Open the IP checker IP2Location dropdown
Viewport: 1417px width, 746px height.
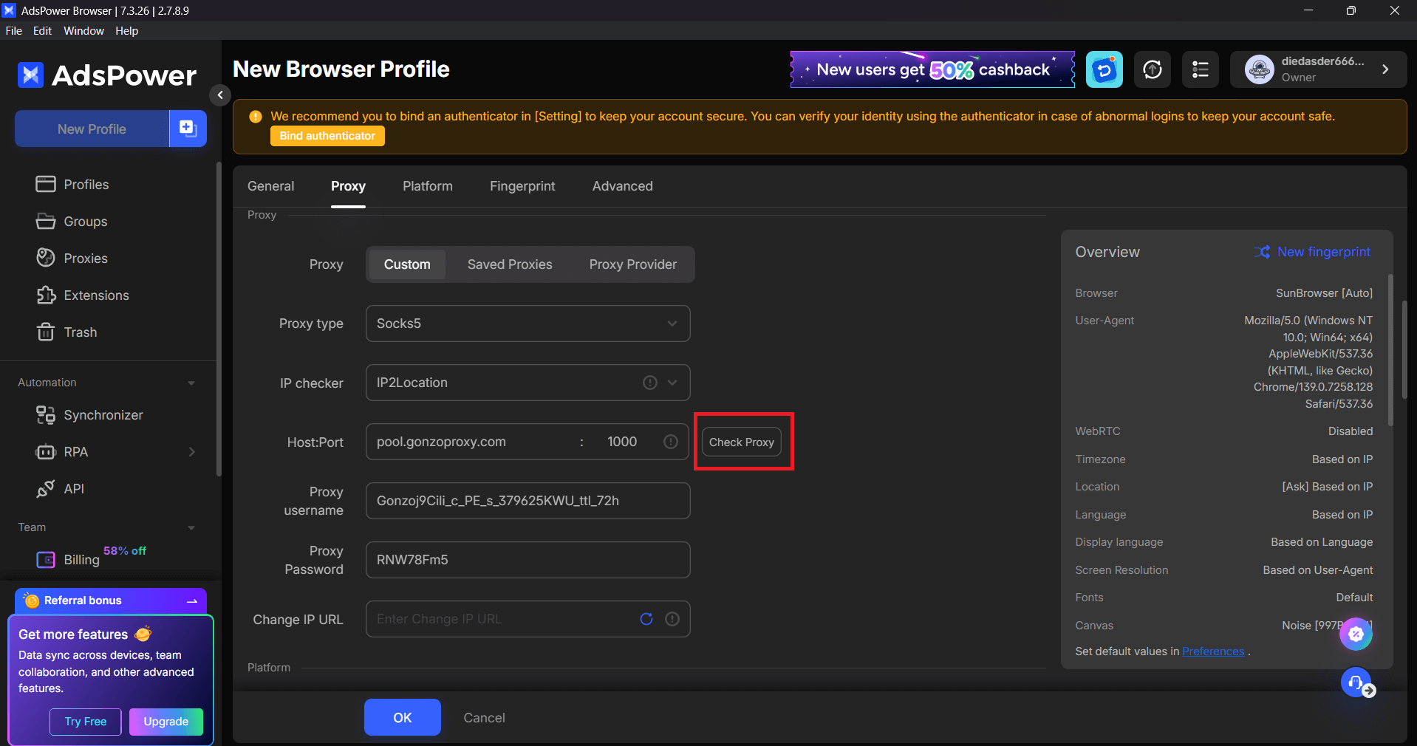tap(528, 383)
